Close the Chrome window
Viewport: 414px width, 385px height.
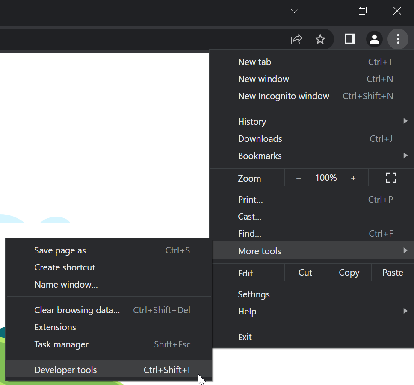397,11
